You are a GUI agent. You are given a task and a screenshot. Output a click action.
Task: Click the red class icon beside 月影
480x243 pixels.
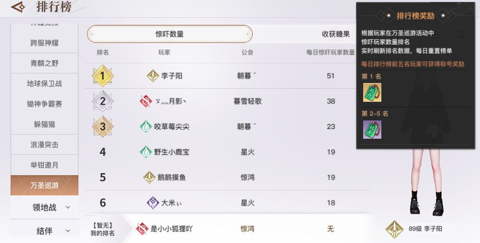(x=146, y=101)
